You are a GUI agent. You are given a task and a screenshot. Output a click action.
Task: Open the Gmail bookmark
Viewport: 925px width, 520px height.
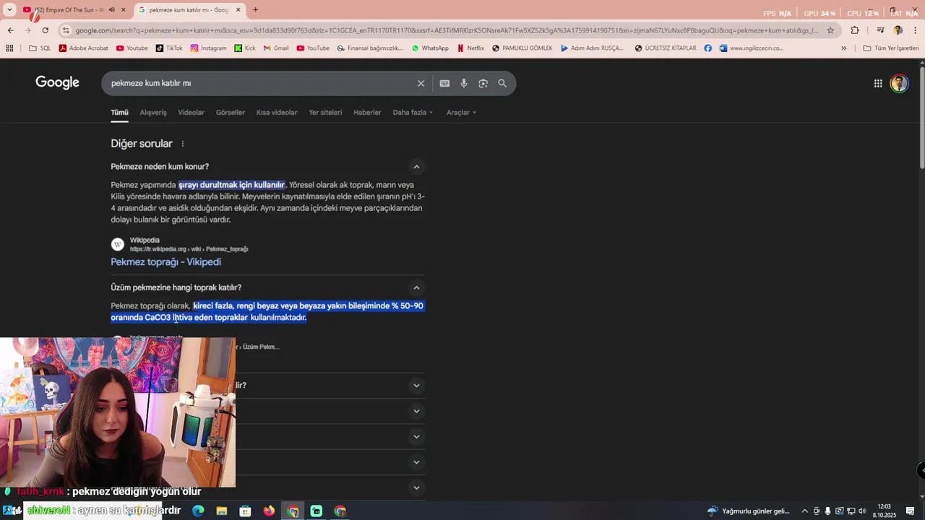pos(276,48)
